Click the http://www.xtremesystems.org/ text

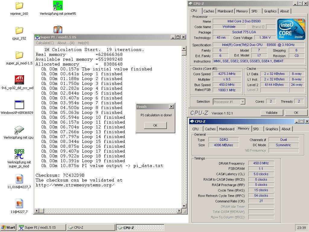point(75,185)
